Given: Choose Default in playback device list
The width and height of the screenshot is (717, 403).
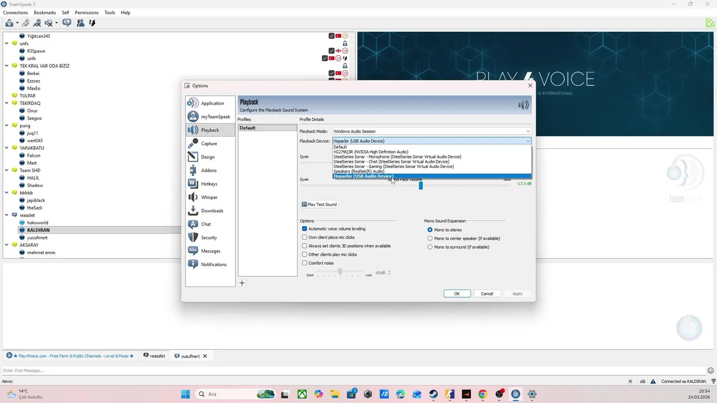Looking at the screenshot, I should coord(431,147).
